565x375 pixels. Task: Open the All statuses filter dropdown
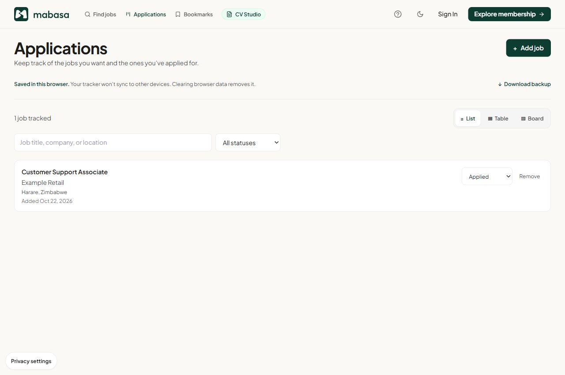[248, 142]
